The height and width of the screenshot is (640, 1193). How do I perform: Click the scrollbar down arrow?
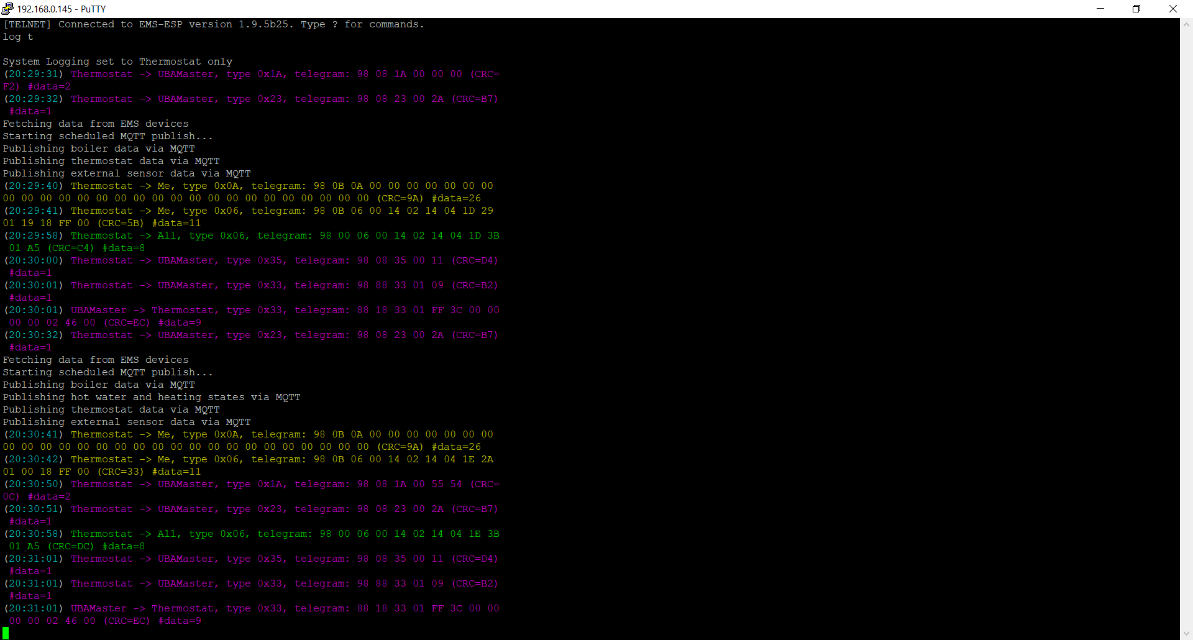[1186, 633]
